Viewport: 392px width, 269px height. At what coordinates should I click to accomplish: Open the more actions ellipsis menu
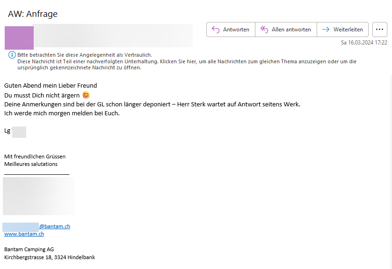[x=380, y=30]
